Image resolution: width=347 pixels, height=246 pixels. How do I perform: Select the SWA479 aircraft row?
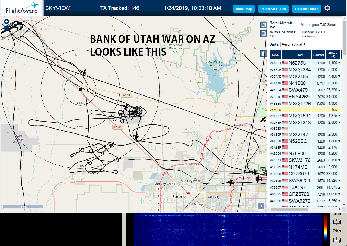click(x=306, y=90)
